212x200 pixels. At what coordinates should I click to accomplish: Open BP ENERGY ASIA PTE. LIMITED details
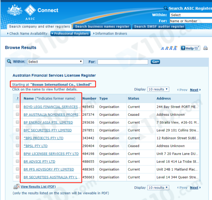pyautogui.click(x=48, y=122)
